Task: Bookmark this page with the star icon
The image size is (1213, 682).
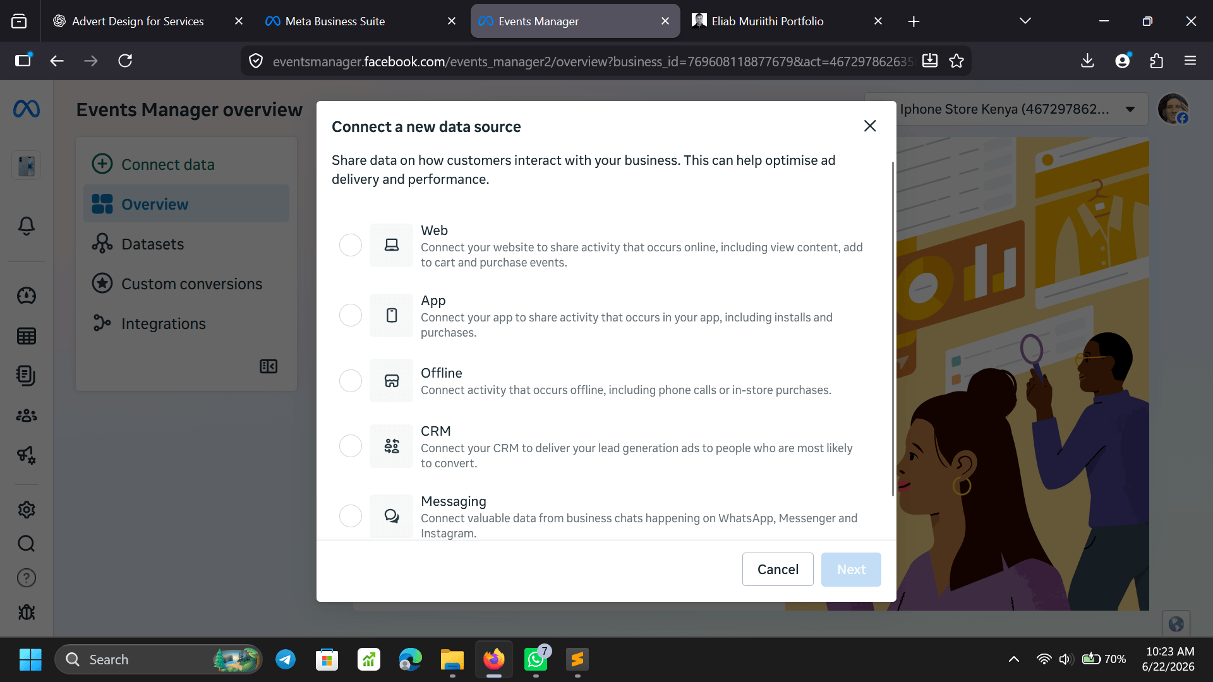Action: pos(957,61)
